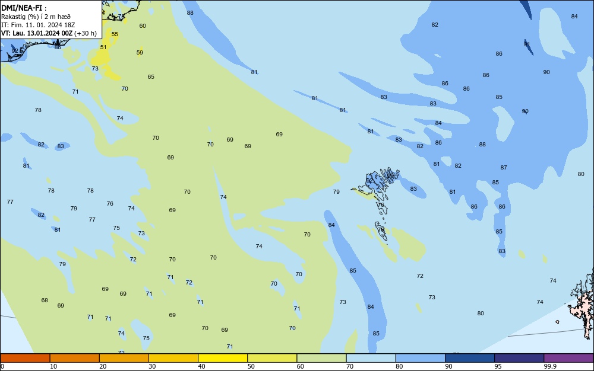This screenshot has height=371, width=594.
Task: Click the '92' value near the coastline
Action: click(15, 50)
